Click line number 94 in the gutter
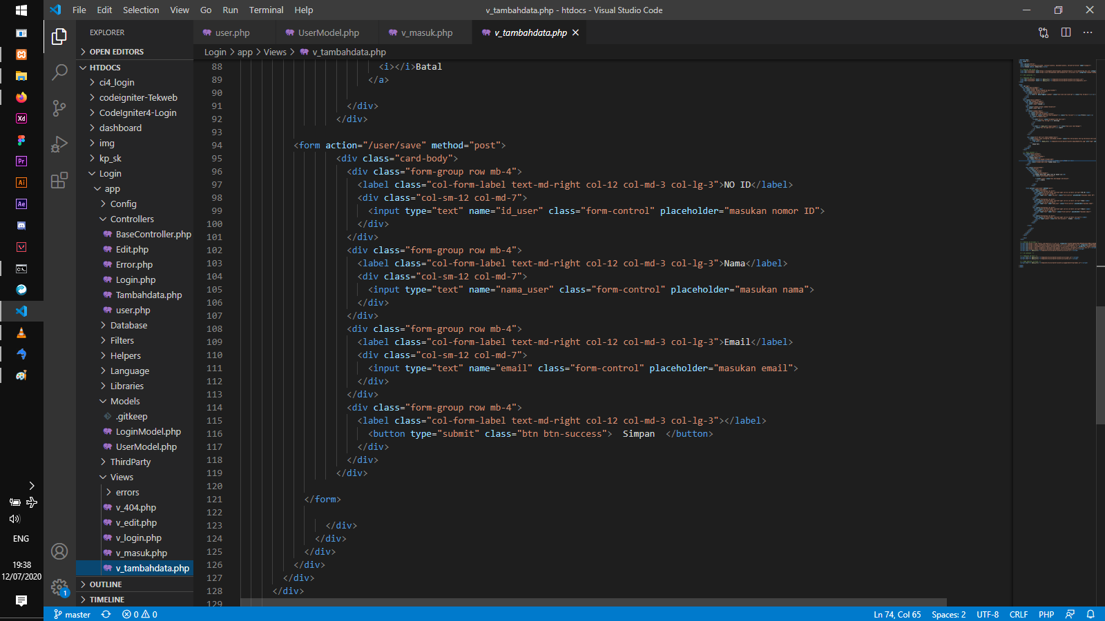The width and height of the screenshot is (1105, 621). pos(217,145)
